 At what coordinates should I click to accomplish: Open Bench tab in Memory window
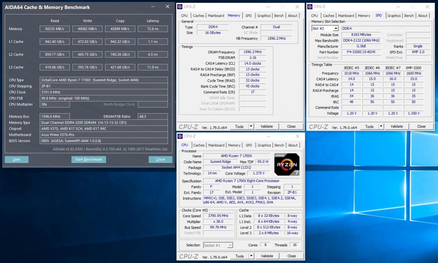(x=279, y=16)
